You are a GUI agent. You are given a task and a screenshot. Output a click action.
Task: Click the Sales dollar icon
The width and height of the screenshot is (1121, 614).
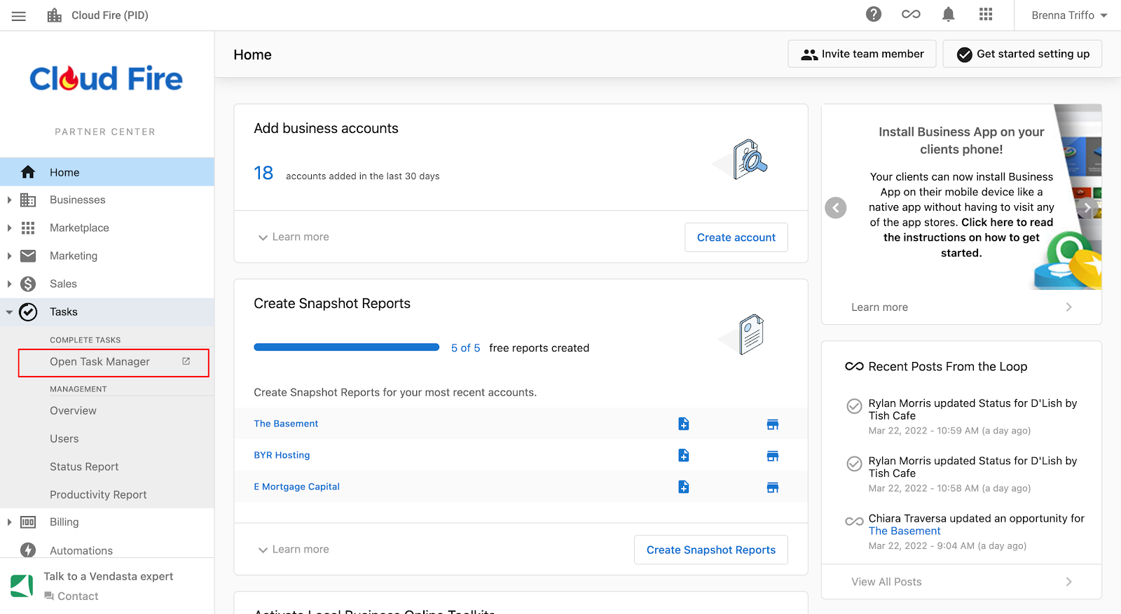click(x=28, y=284)
